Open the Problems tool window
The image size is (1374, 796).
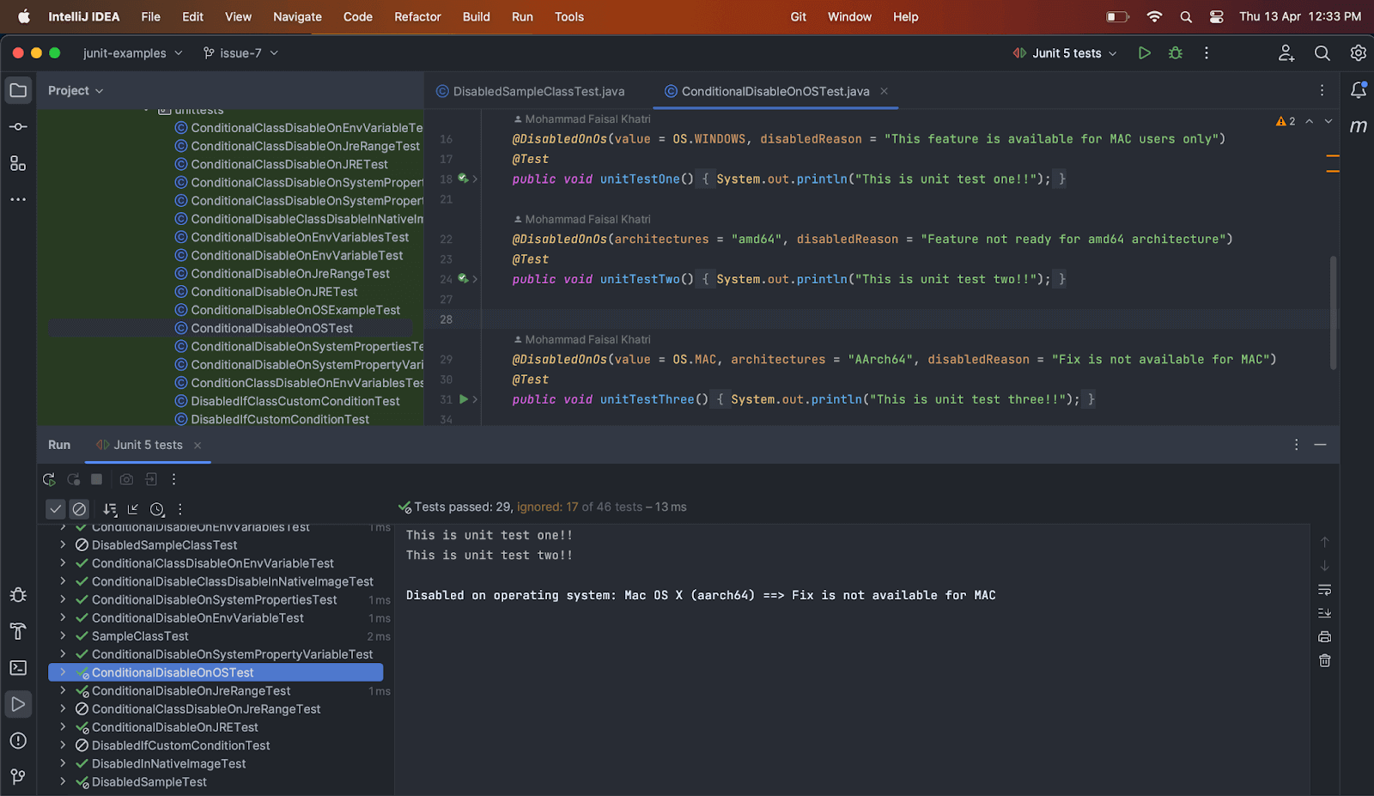[18, 740]
